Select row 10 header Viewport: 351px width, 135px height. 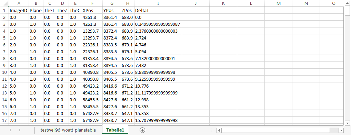[4, 72]
